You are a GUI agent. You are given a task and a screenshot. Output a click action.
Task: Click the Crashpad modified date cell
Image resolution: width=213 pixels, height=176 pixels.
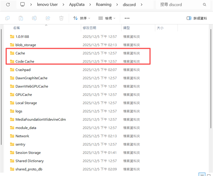[100, 70]
